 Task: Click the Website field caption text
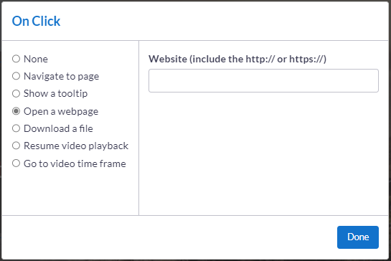[237, 59]
